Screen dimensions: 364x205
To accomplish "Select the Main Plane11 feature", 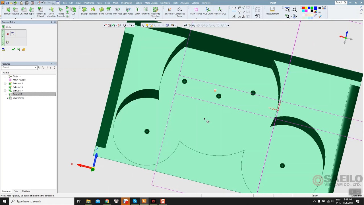I will click(x=19, y=80).
